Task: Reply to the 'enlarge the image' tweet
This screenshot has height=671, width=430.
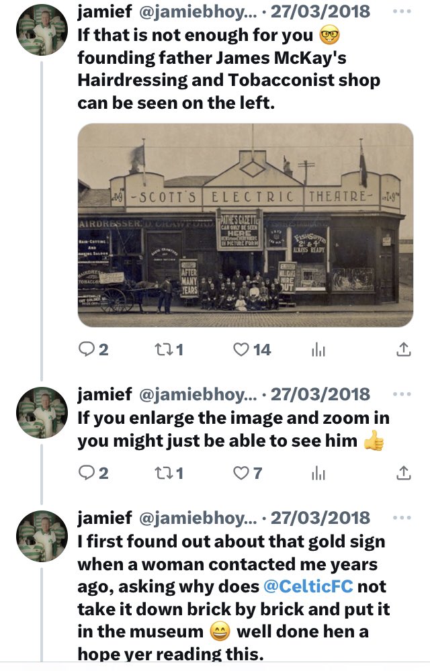Action: click(x=93, y=474)
